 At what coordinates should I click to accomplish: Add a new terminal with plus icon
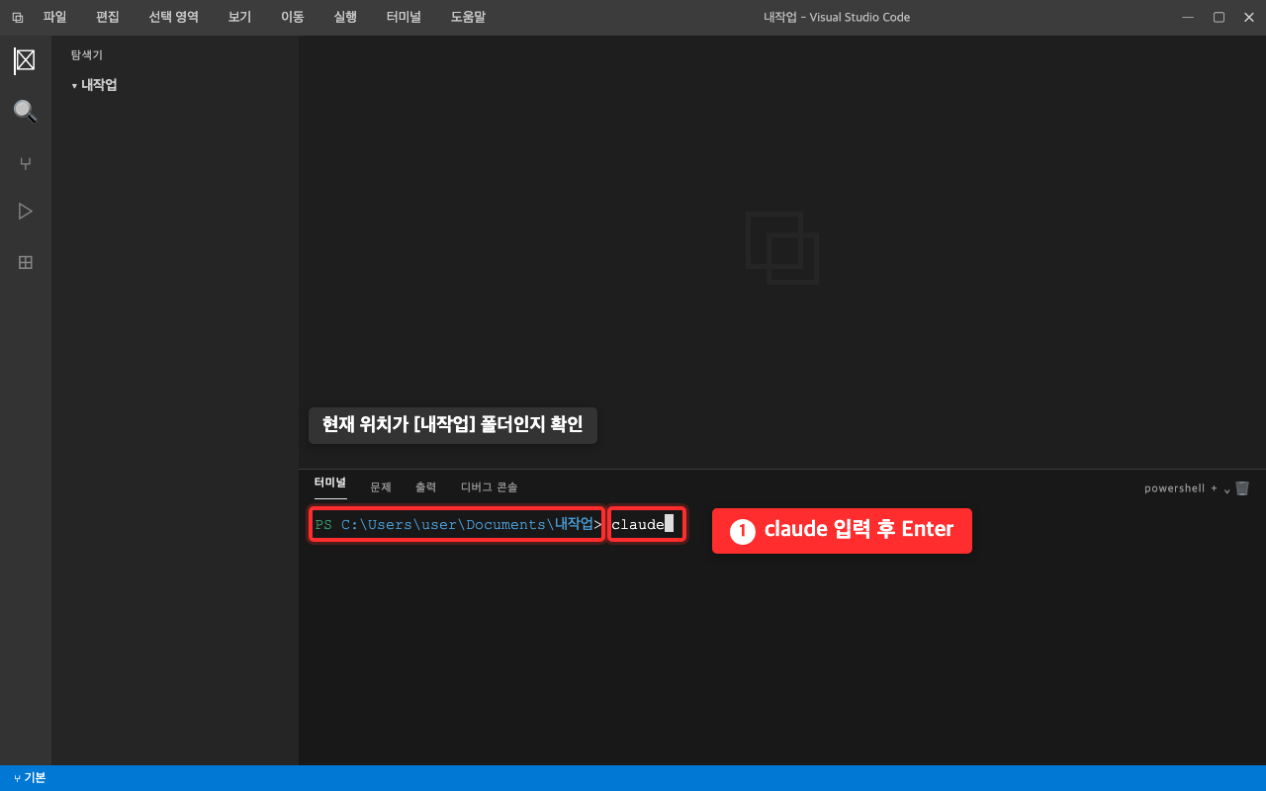click(x=1214, y=488)
